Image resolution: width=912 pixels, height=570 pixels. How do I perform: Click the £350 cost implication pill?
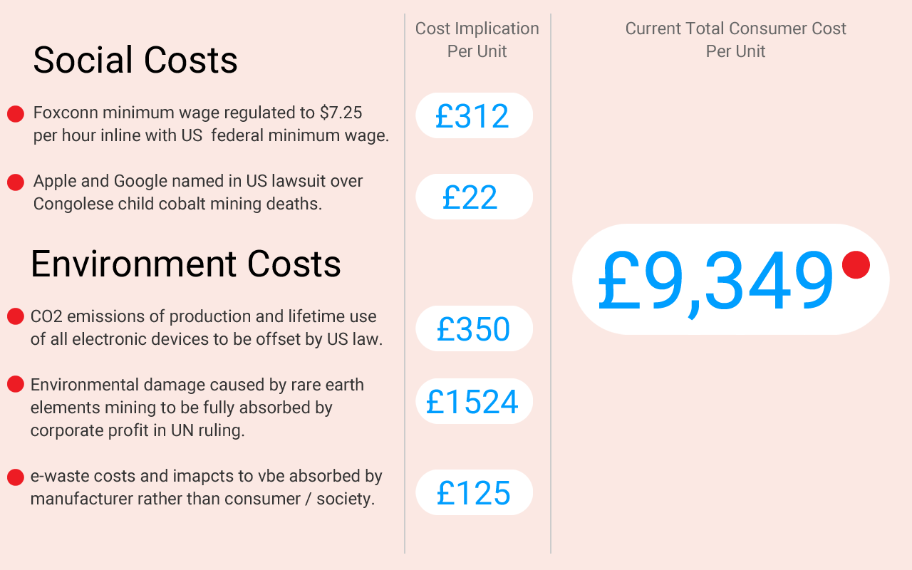click(474, 328)
